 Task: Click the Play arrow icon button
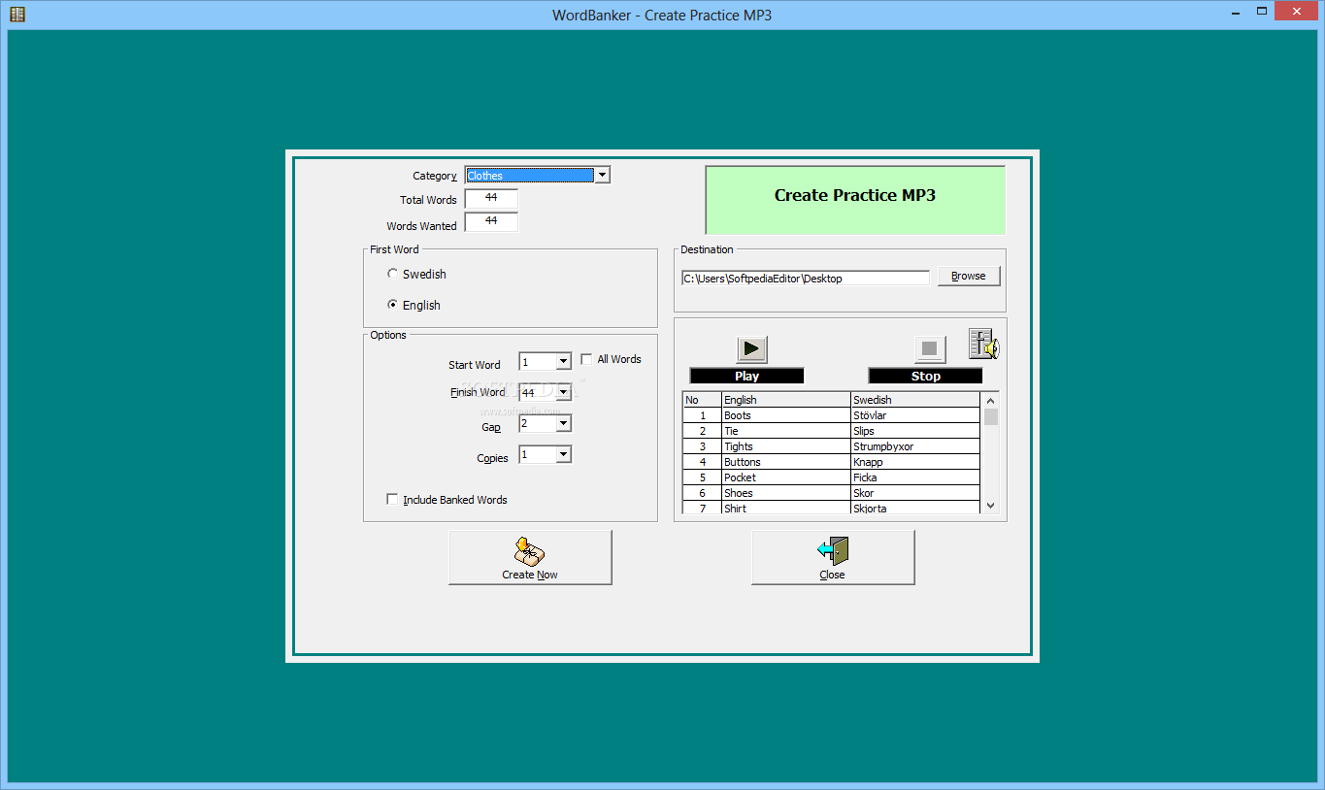tap(752, 349)
